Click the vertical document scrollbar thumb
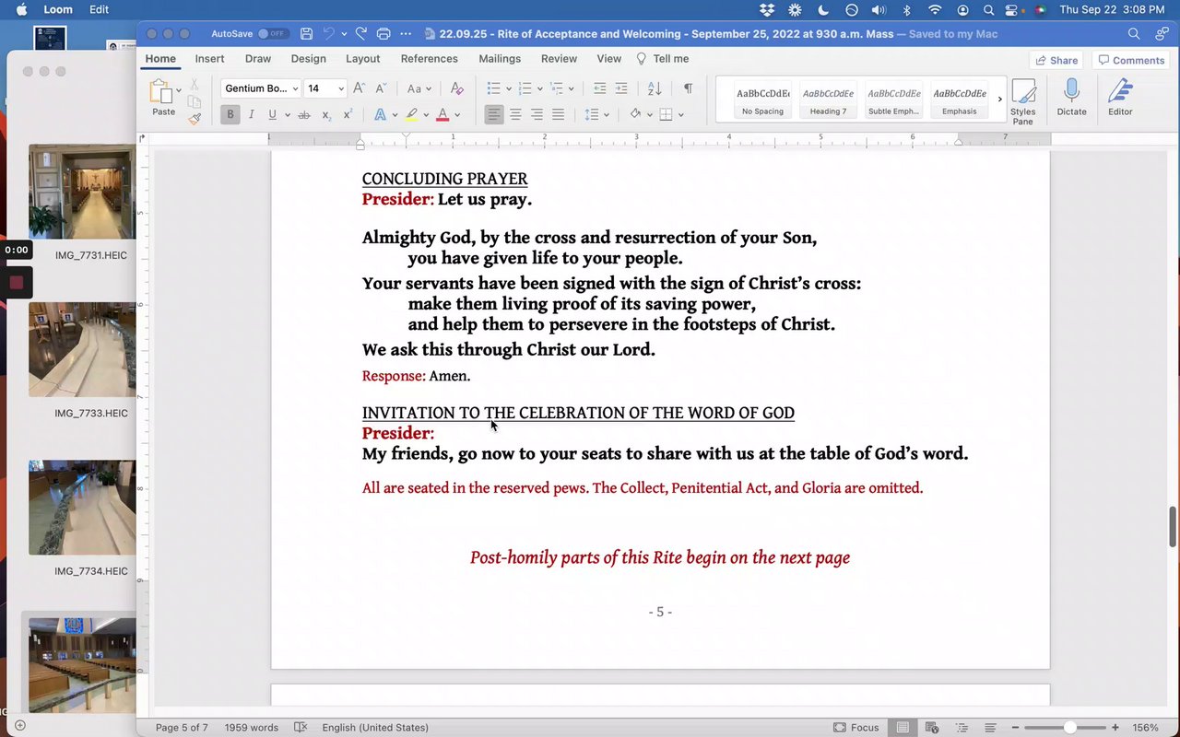 point(1173,527)
